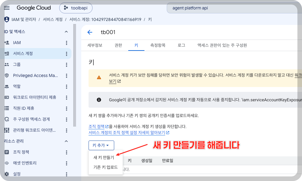Switch to the 로그 tab
302x181 pixels.
click(181, 45)
